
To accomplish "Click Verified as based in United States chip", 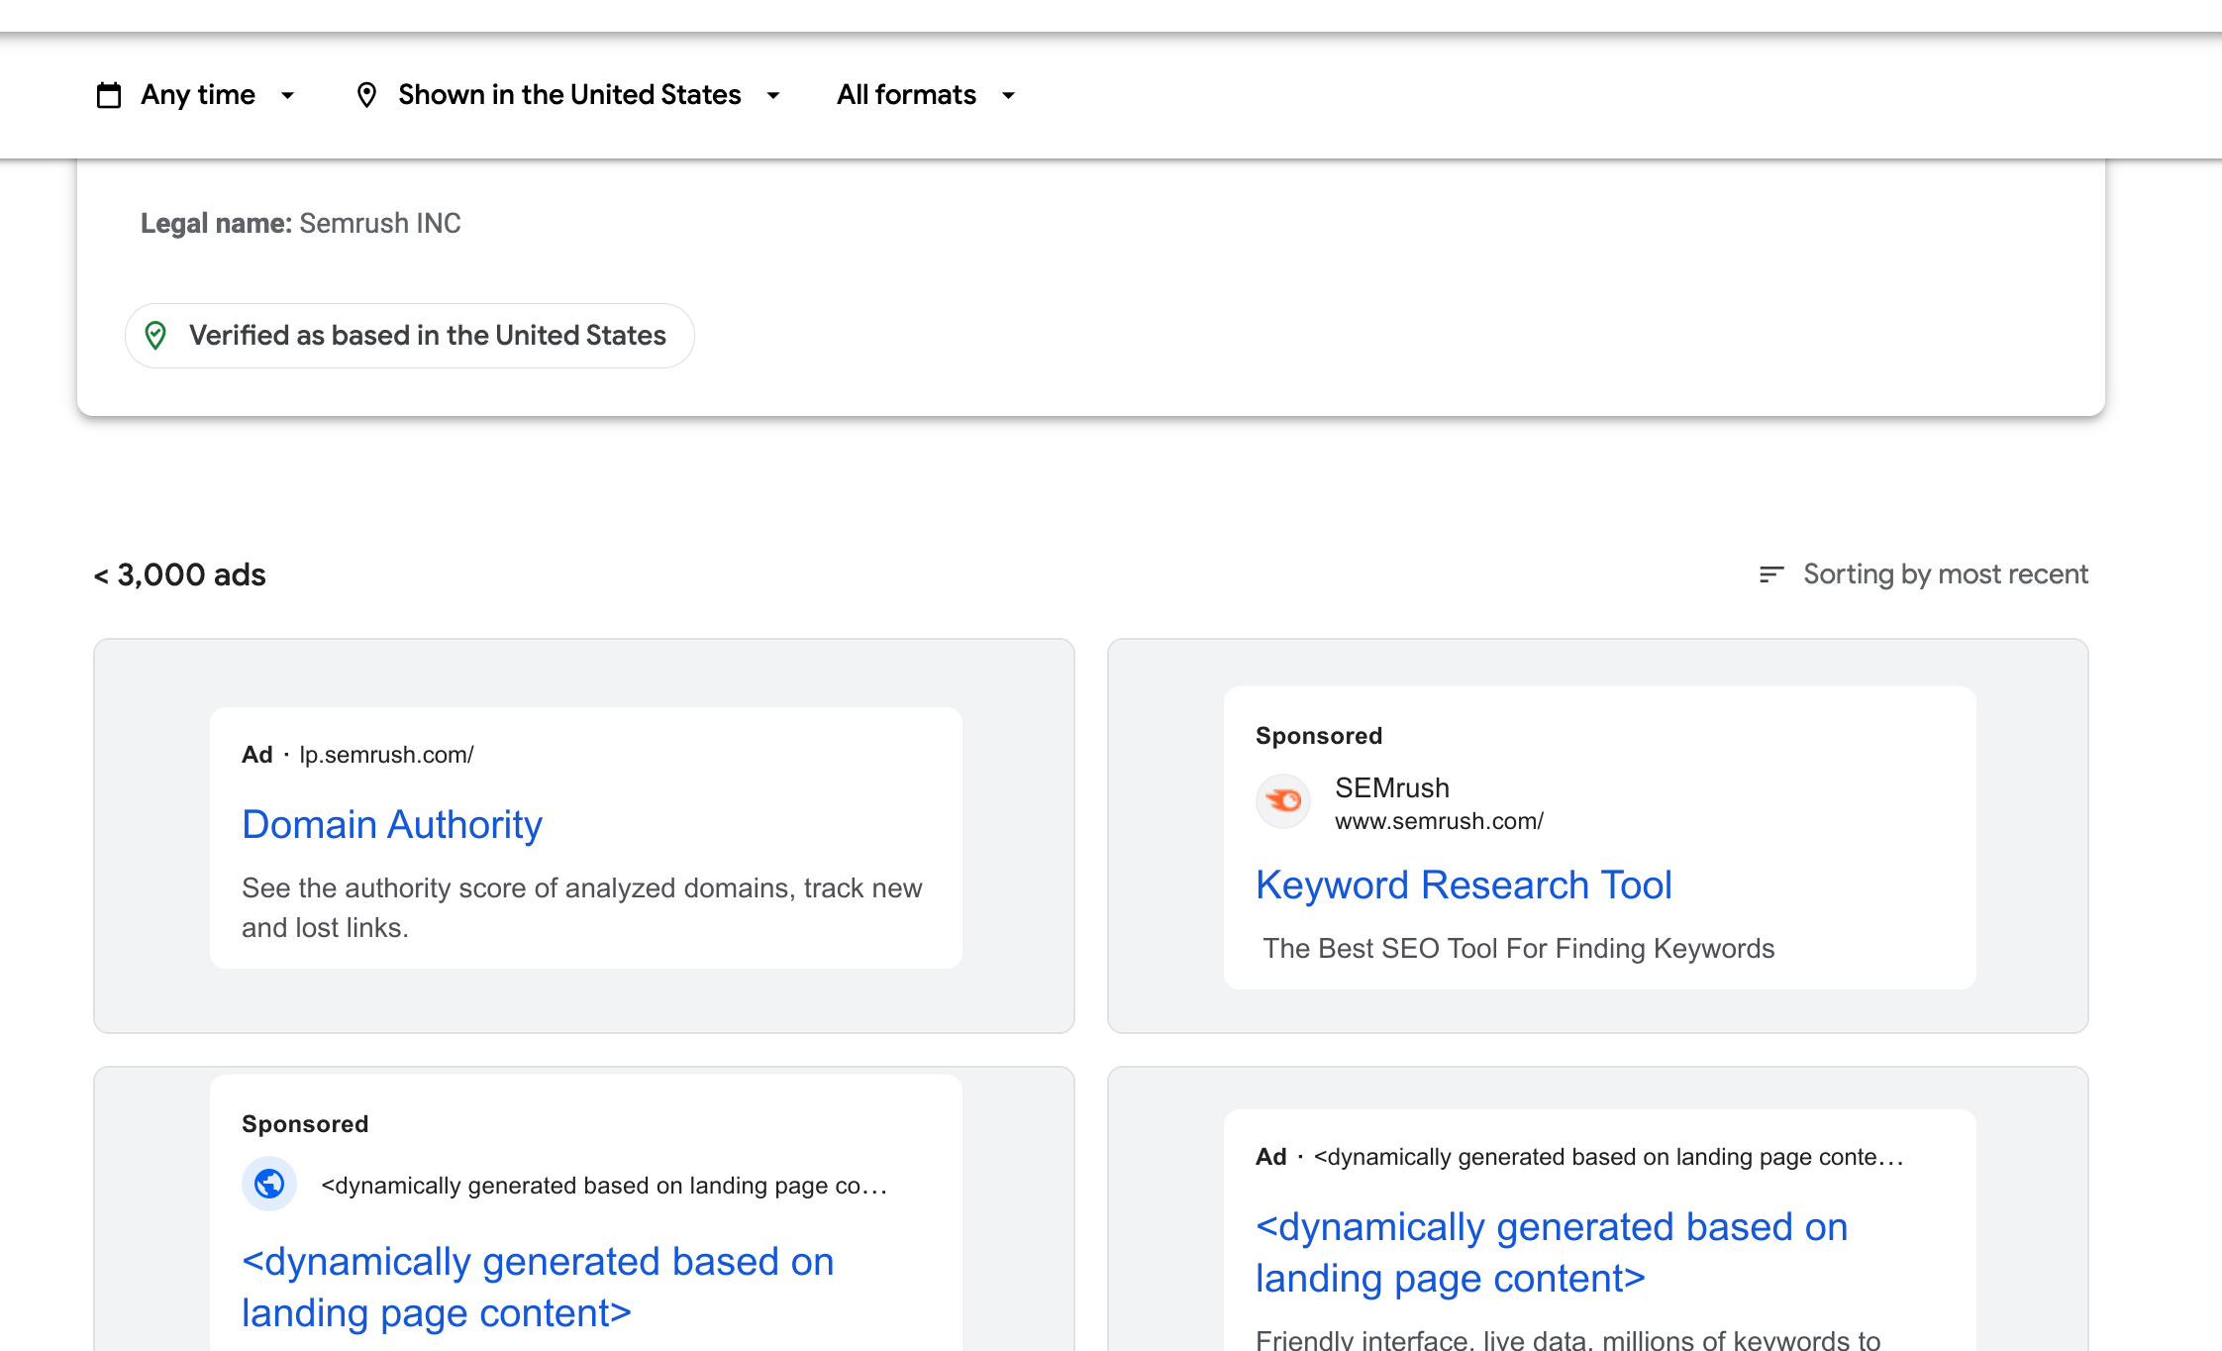I will point(427,336).
